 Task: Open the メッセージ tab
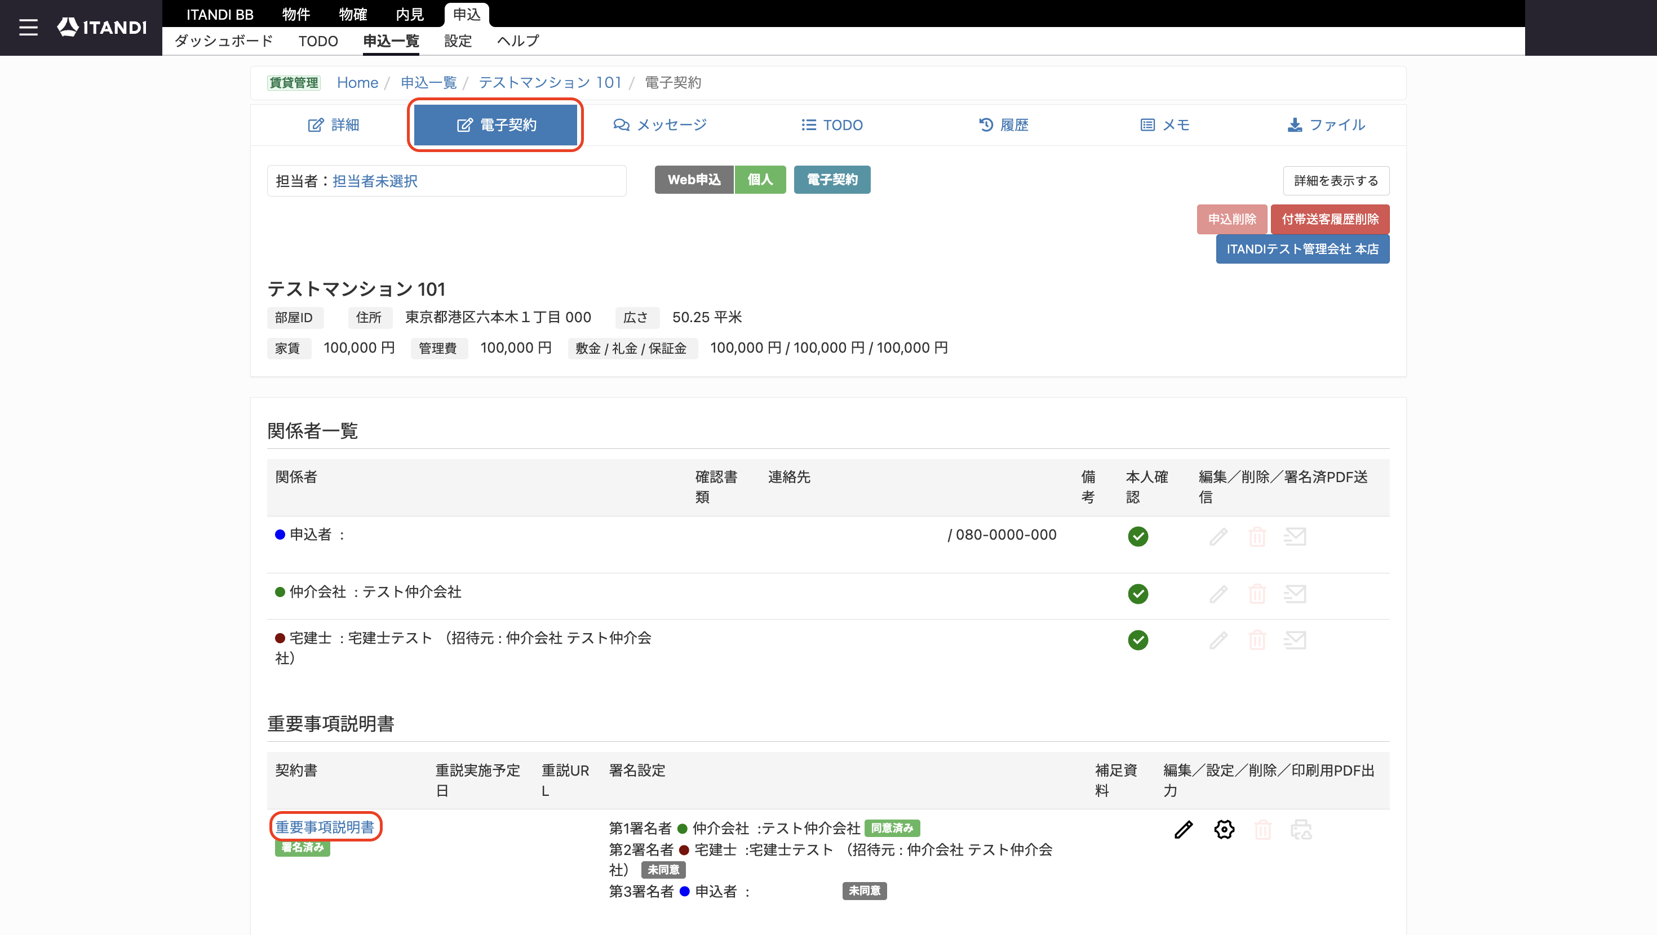(660, 124)
